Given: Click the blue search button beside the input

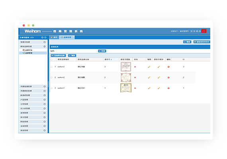Looking at the screenshot, I should coord(102,51).
